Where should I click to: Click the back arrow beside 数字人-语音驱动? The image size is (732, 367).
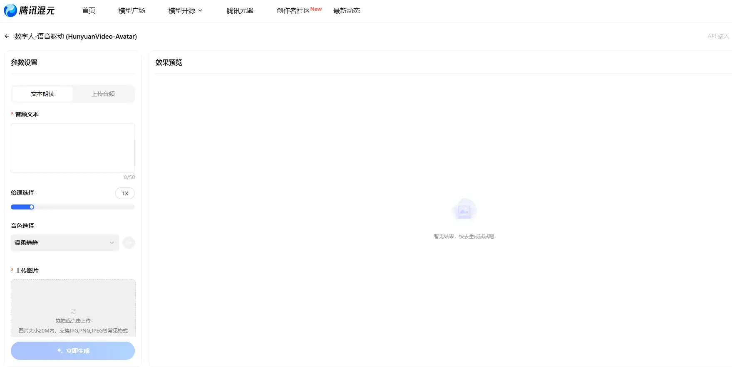[7, 37]
